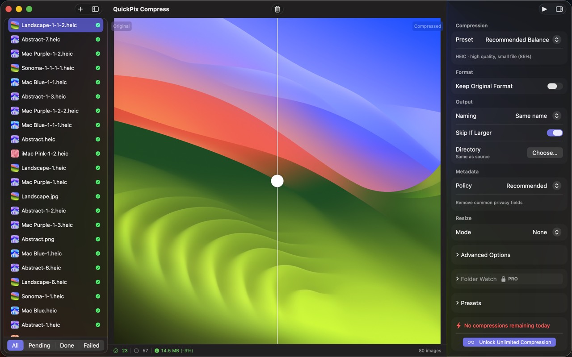Select Abstract-1.heic in list
This screenshot has width=572, height=357.
click(x=56, y=325)
